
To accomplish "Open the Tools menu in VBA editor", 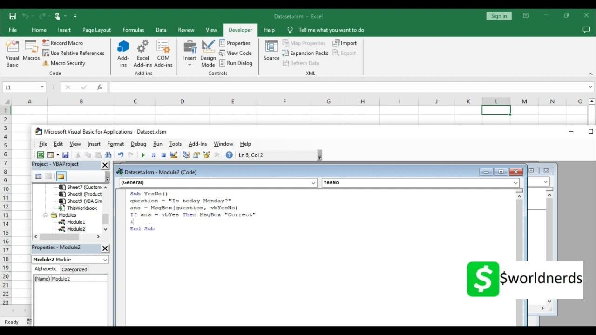I will [x=175, y=144].
